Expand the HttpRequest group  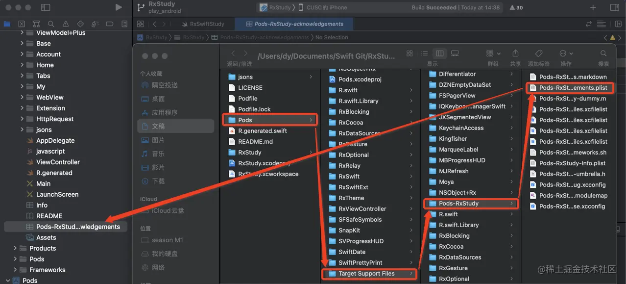(22, 119)
